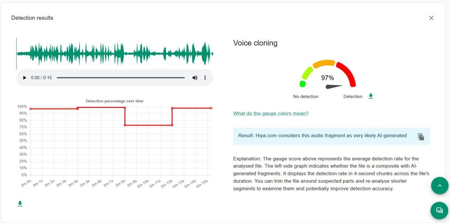Click the audio playback progress bar
Image resolution: width=450 pixels, height=223 pixels.
[121, 78]
